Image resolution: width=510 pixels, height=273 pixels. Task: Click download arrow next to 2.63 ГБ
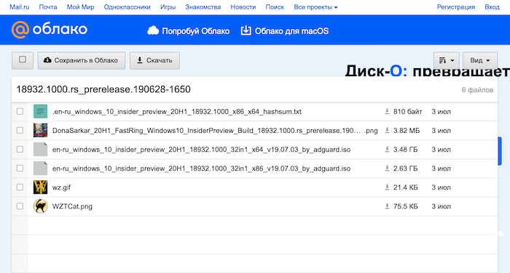coord(387,168)
